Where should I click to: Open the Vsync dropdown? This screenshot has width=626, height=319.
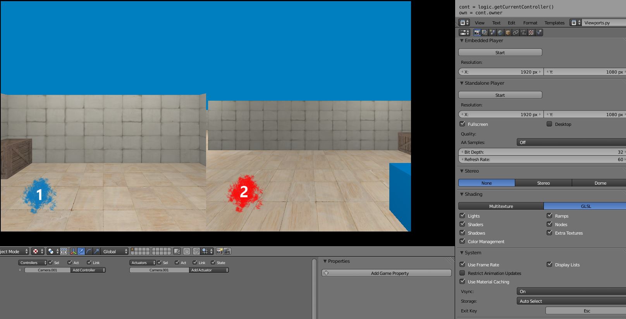click(x=571, y=292)
